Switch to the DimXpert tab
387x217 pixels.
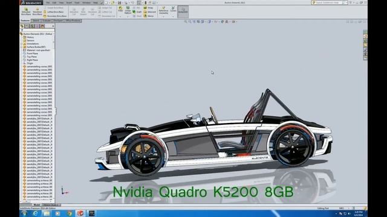58,21
